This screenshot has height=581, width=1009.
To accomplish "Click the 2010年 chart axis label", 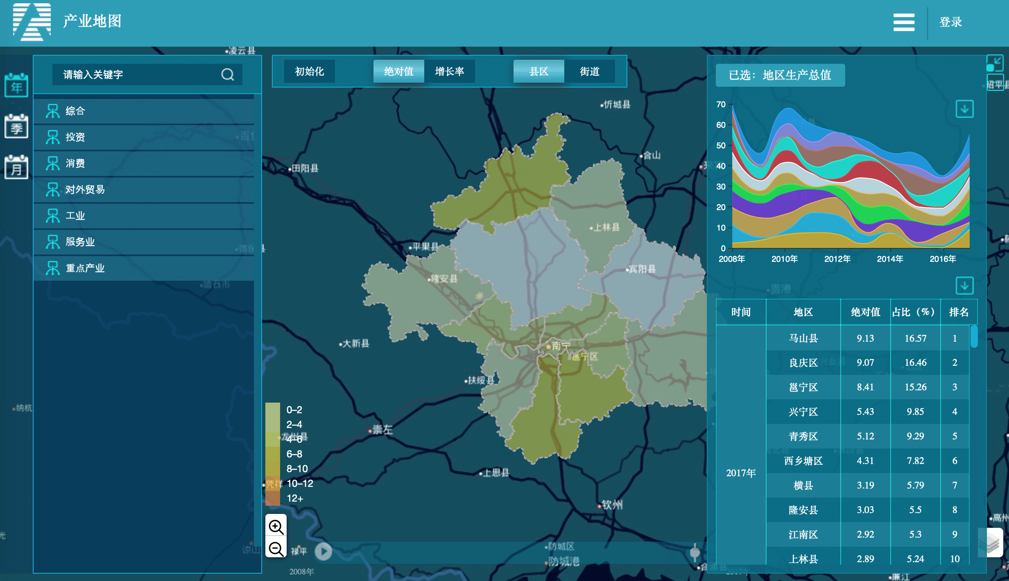I will coord(785,259).
